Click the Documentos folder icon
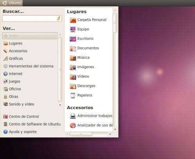Screen dimensions: 195x159 pyautogui.click(x=73, y=48)
